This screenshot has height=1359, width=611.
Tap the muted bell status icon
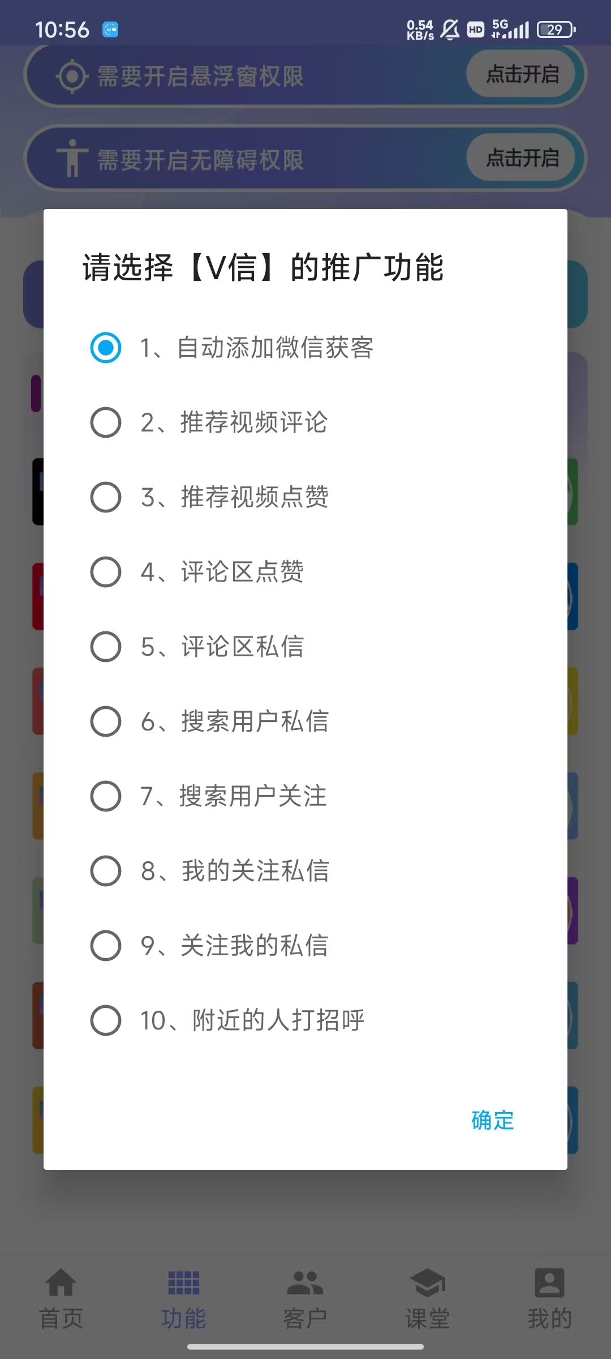click(450, 29)
